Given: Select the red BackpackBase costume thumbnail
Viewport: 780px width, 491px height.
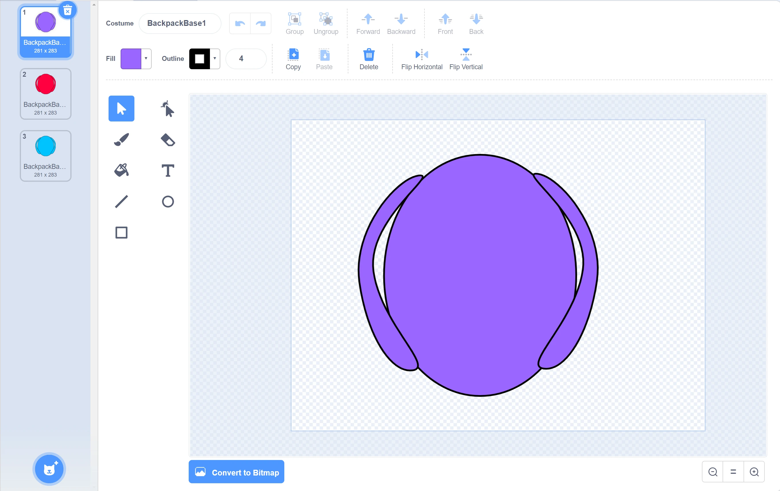Looking at the screenshot, I should click(45, 94).
